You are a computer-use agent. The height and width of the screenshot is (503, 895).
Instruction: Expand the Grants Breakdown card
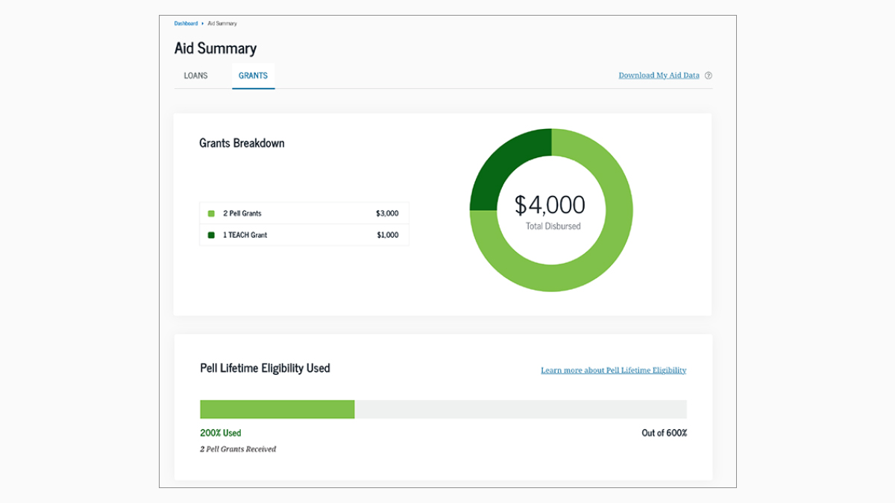pyautogui.click(x=241, y=143)
